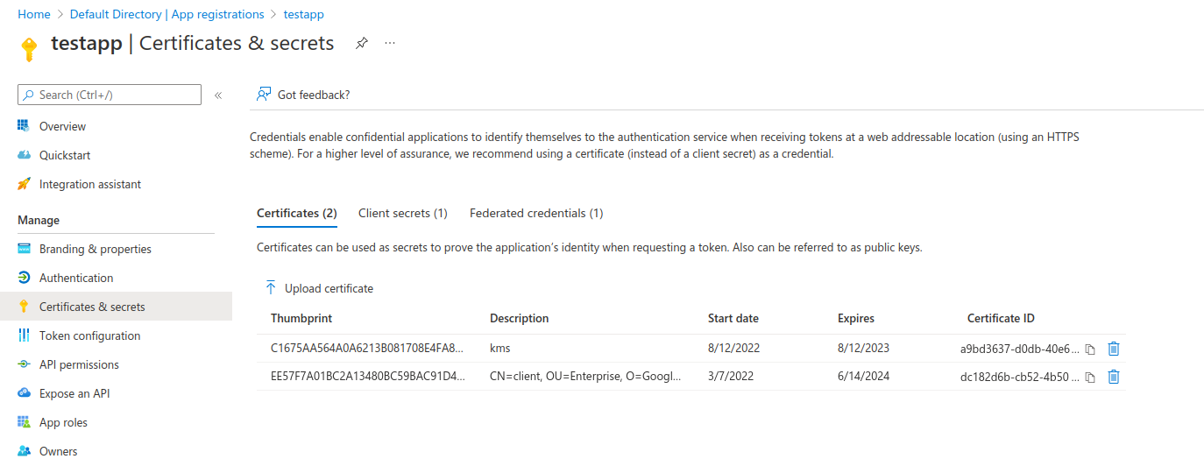Pin the testapp page with pushpin icon

tap(362, 43)
